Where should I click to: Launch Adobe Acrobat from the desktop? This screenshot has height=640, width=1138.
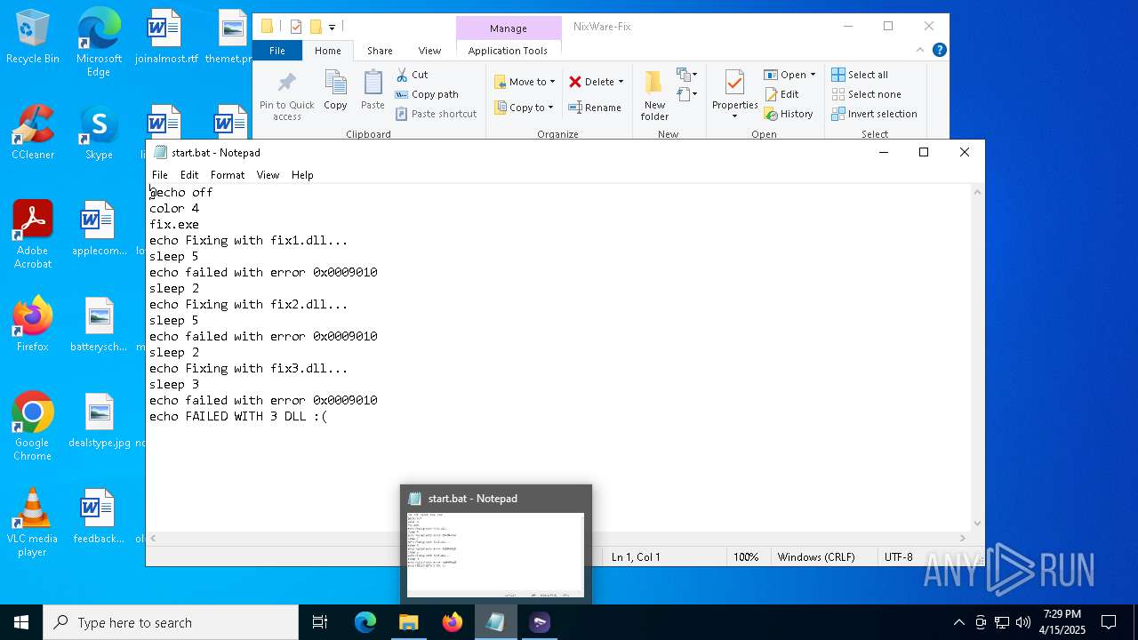click(33, 235)
